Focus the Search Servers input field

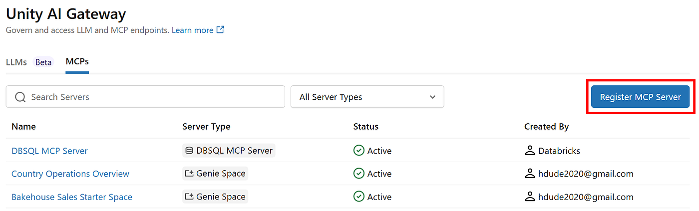coord(145,97)
